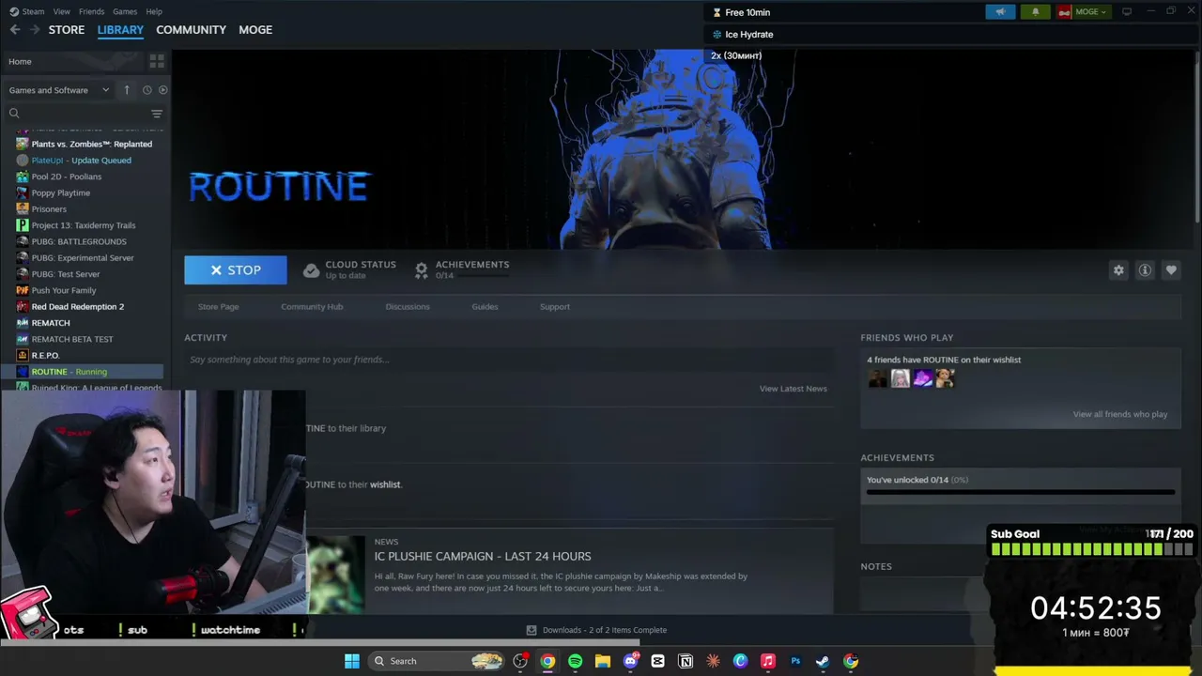The width and height of the screenshot is (1202, 676).
Task: Open IC PLUSHIE CAMPAIGN news article
Action: point(483,557)
